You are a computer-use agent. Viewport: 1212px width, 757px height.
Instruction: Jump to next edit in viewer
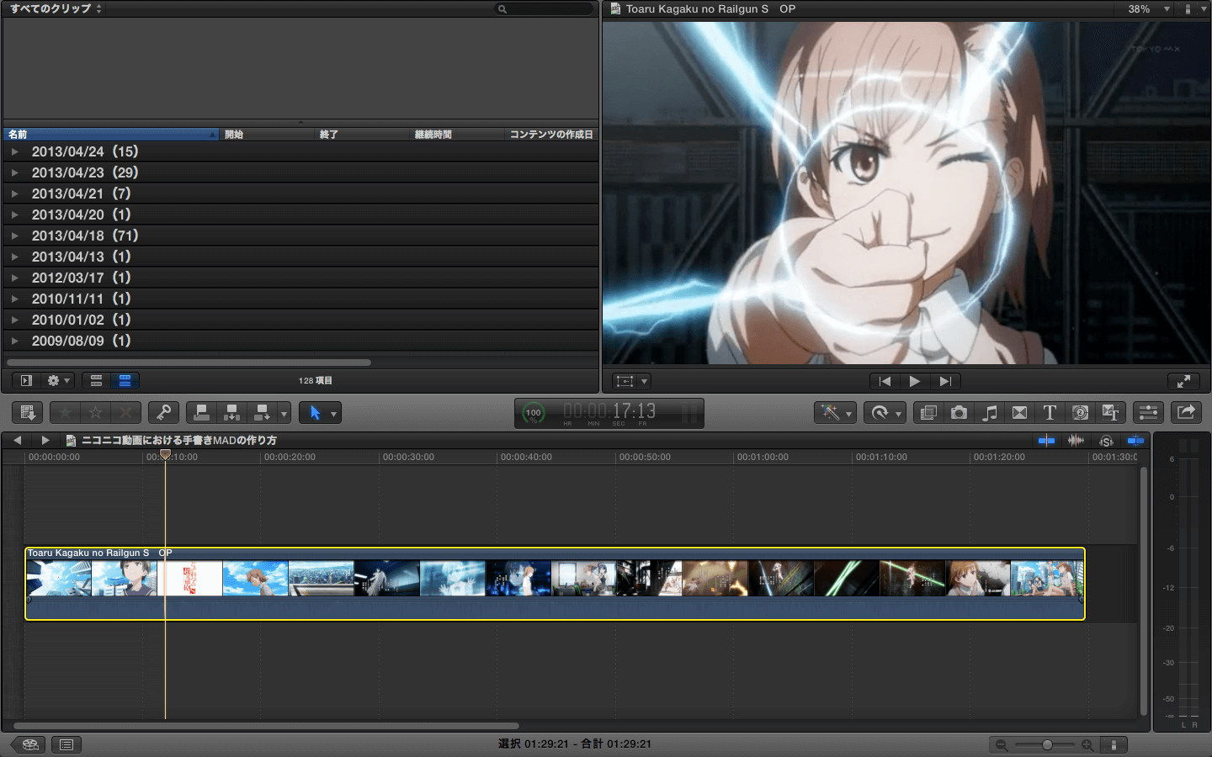click(x=945, y=381)
